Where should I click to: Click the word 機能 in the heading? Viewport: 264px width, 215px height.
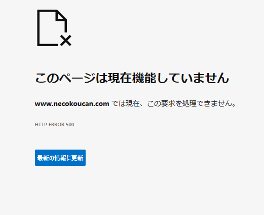pyautogui.click(x=144, y=78)
